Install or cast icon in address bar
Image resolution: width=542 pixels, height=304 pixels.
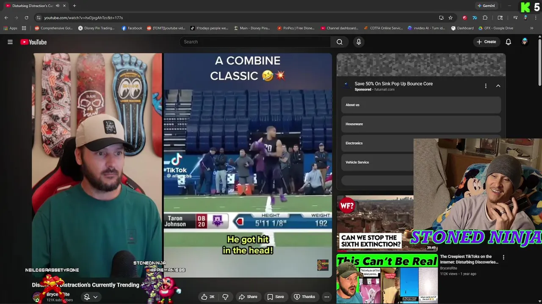click(x=441, y=18)
